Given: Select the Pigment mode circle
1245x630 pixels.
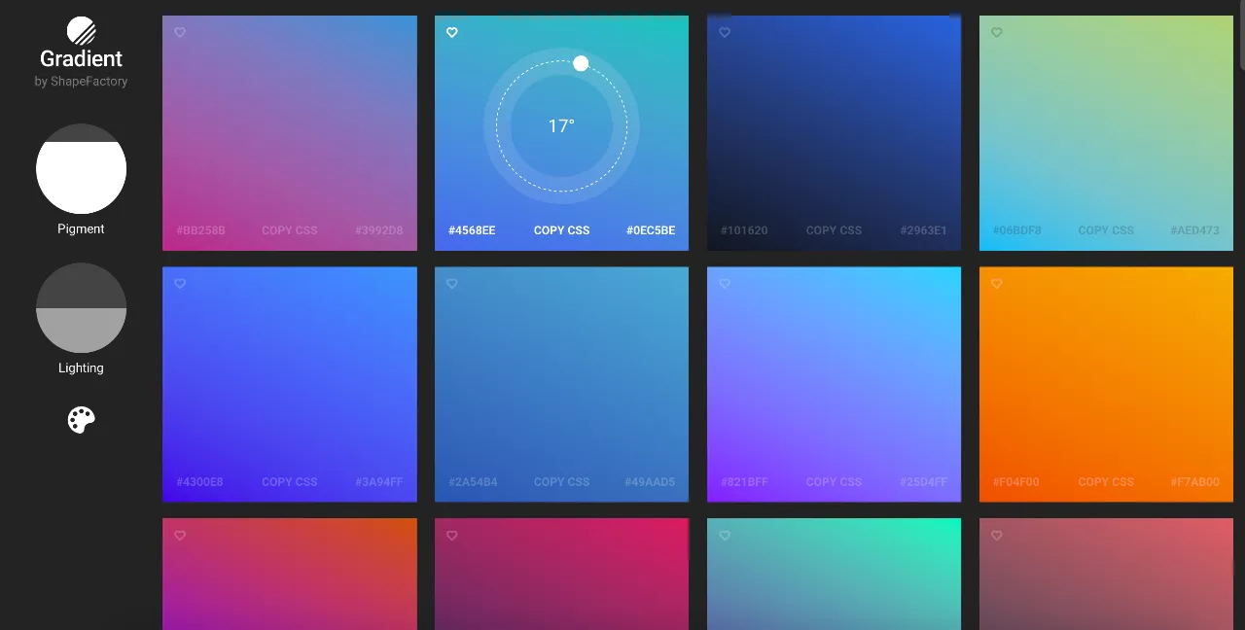Looking at the screenshot, I should point(81,168).
